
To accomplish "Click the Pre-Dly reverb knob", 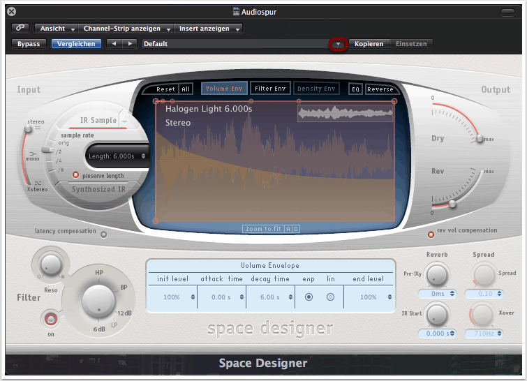I will pos(437,274).
